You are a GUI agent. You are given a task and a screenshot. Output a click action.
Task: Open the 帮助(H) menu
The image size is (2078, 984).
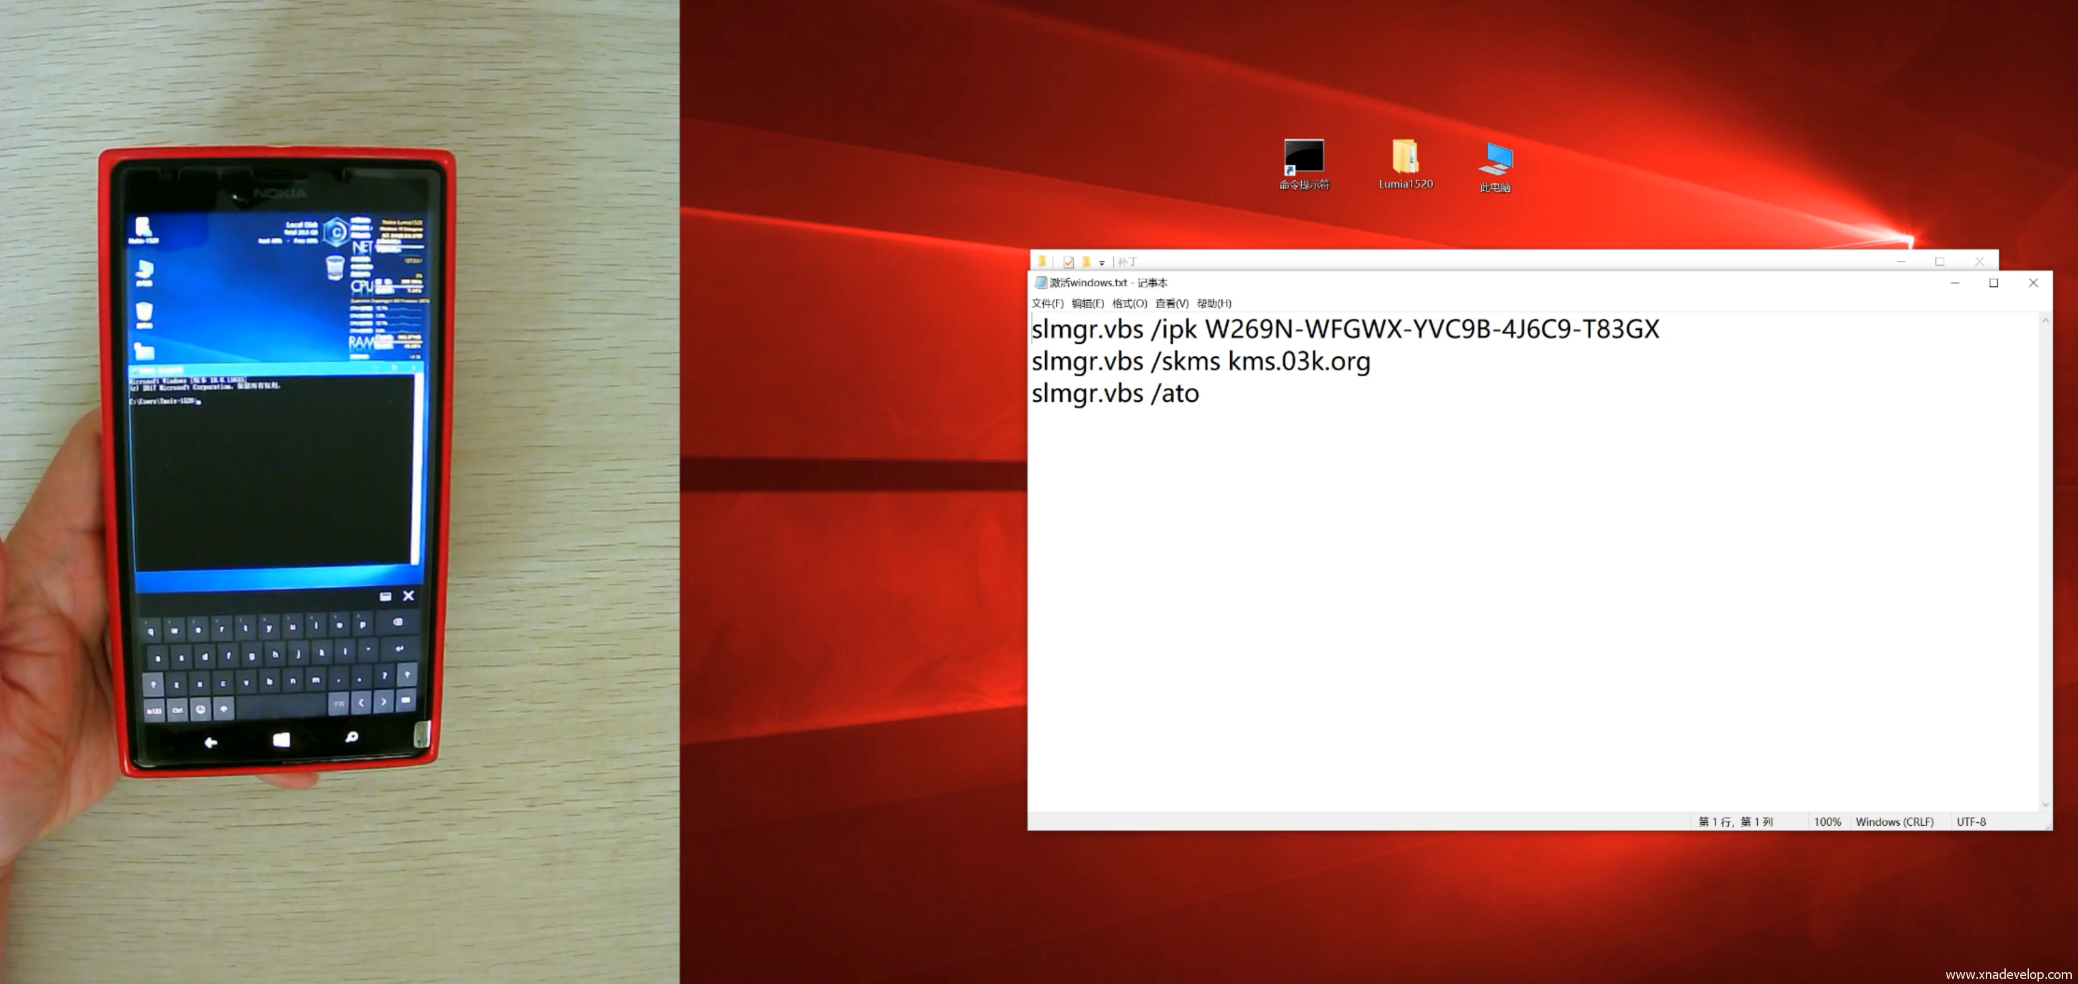(x=1213, y=304)
